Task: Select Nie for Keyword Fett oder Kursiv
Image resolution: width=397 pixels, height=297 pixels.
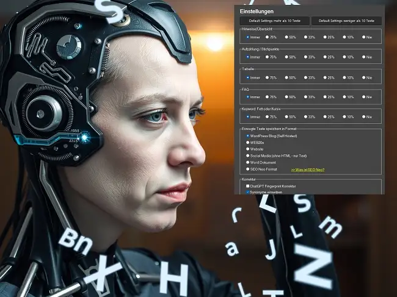Action: [x=363, y=116]
